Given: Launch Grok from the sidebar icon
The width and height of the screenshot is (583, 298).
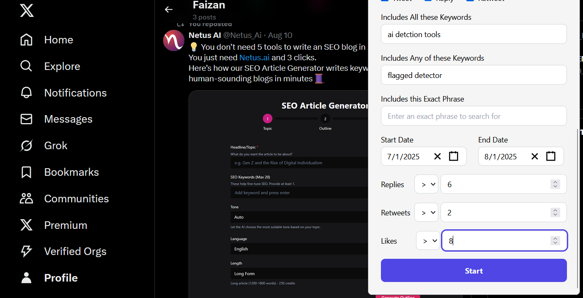Looking at the screenshot, I should point(26,145).
